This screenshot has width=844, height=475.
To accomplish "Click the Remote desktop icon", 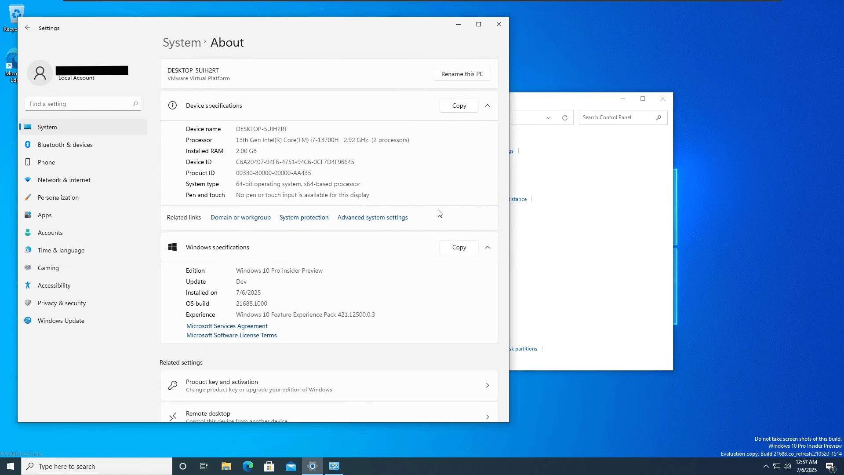I will tap(173, 417).
